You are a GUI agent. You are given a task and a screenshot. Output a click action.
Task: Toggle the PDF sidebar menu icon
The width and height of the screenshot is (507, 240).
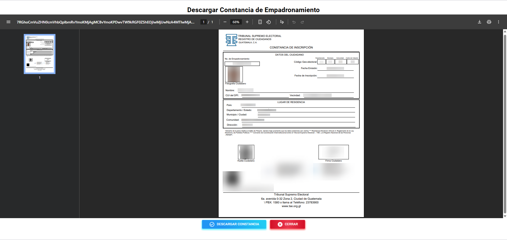pos(8,22)
